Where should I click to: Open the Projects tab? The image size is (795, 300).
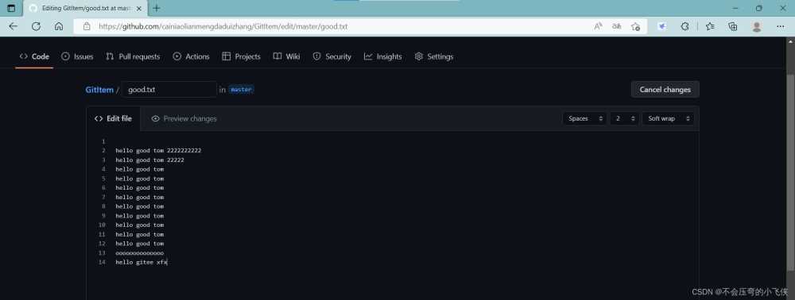pyautogui.click(x=242, y=56)
